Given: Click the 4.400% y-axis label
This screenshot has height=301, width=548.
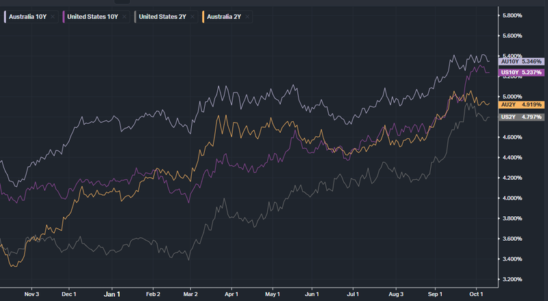Looking at the screenshot, I should [x=512, y=157].
